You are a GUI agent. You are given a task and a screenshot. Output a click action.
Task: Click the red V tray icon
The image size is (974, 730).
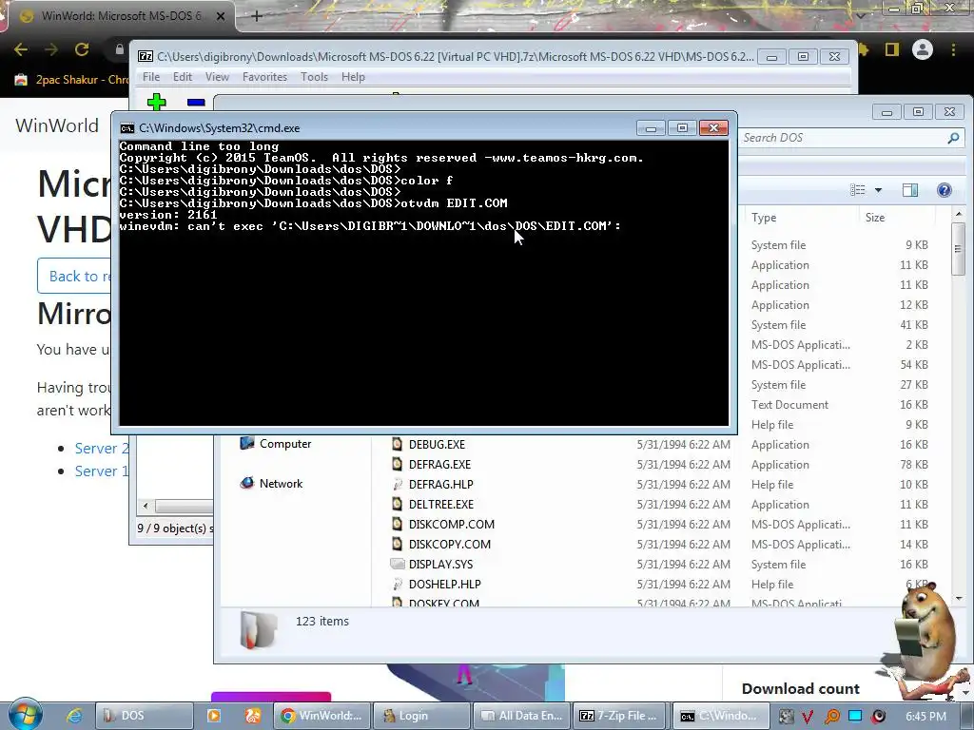(808, 717)
